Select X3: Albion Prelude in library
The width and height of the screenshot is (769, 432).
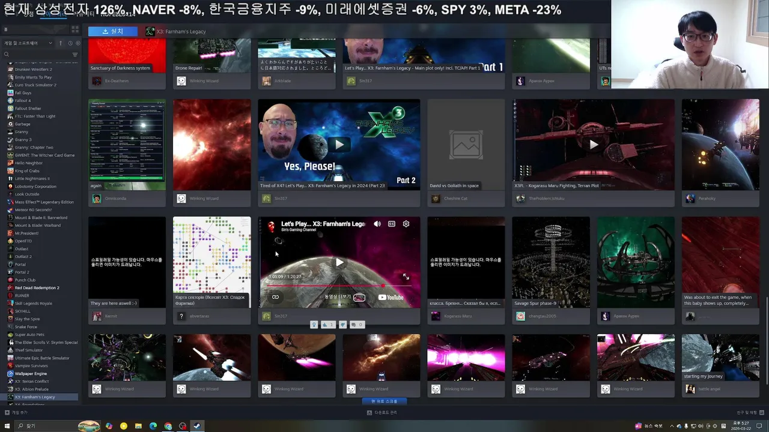(x=31, y=389)
